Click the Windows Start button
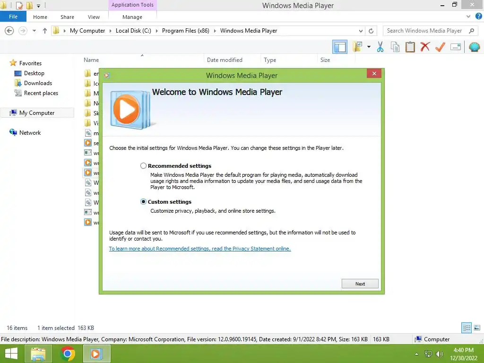484x363 pixels. [x=11, y=354]
